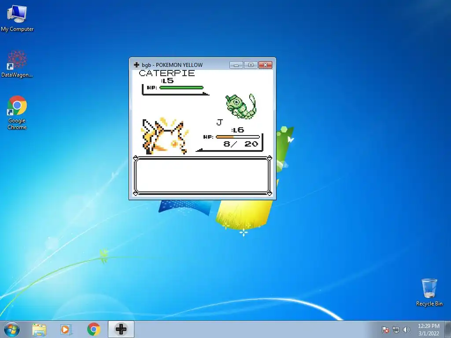Click the player's orange HP bar
Viewport: 451px width, 338px height.
[x=238, y=137]
